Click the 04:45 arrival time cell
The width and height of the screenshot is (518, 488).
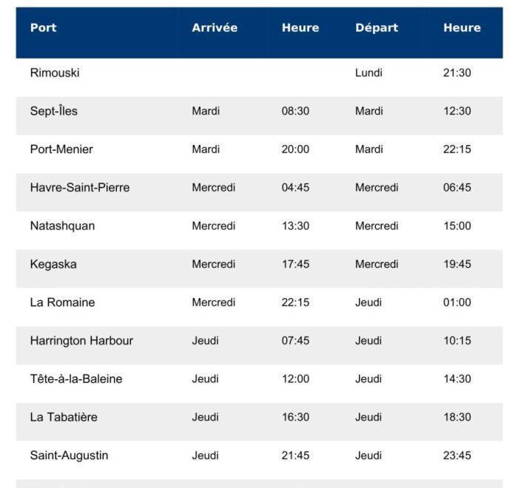(295, 188)
